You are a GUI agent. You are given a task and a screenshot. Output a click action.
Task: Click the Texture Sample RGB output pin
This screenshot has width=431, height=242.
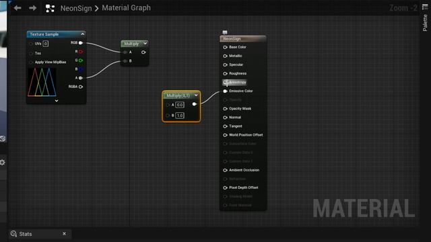point(81,43)
